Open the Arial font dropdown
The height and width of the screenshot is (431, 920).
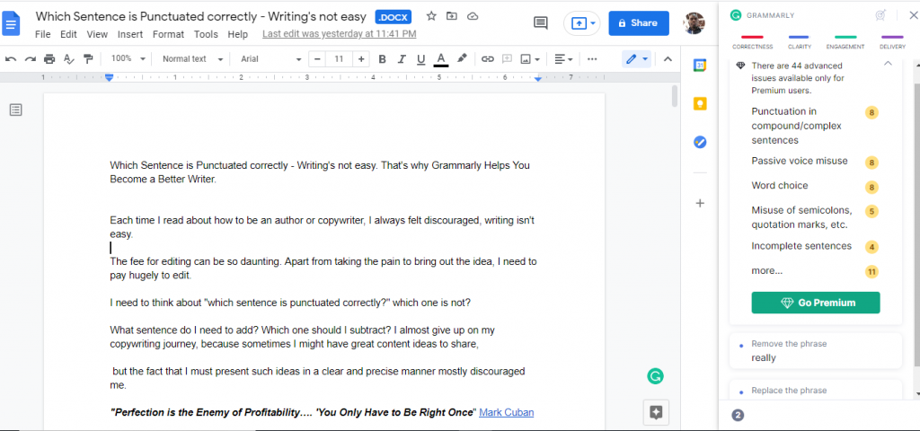tap(270, 58)
